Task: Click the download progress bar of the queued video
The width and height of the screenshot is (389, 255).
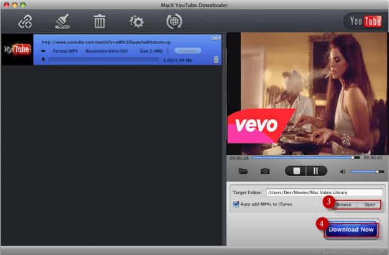Action: click(x=103, y=60)
